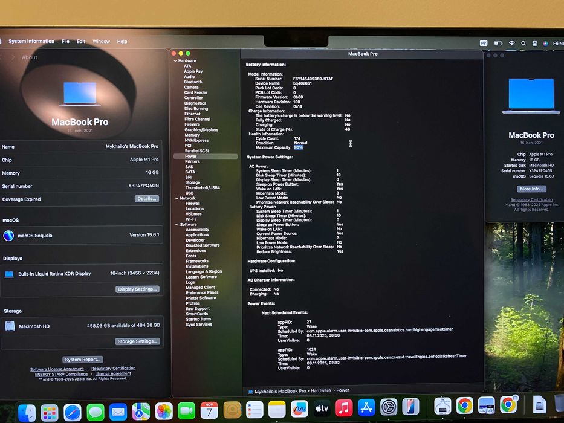Open the System Information app menu
The image size is (564, 423).
coord(31,41)
